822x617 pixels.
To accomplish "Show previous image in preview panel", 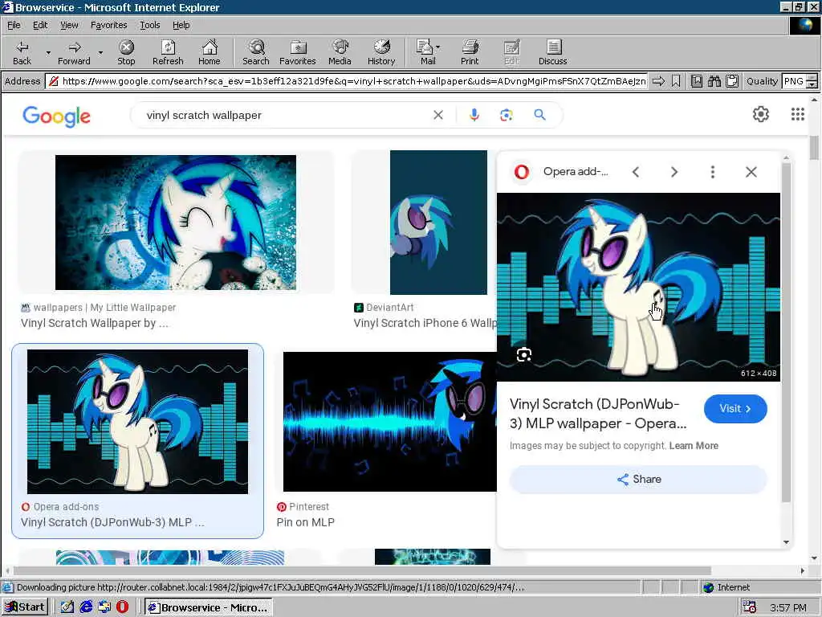I will (x=636, y=172).
